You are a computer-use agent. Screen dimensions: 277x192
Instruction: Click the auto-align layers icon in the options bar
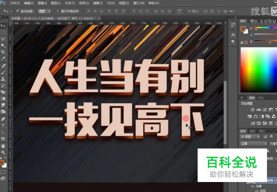(x=180, y=11)
